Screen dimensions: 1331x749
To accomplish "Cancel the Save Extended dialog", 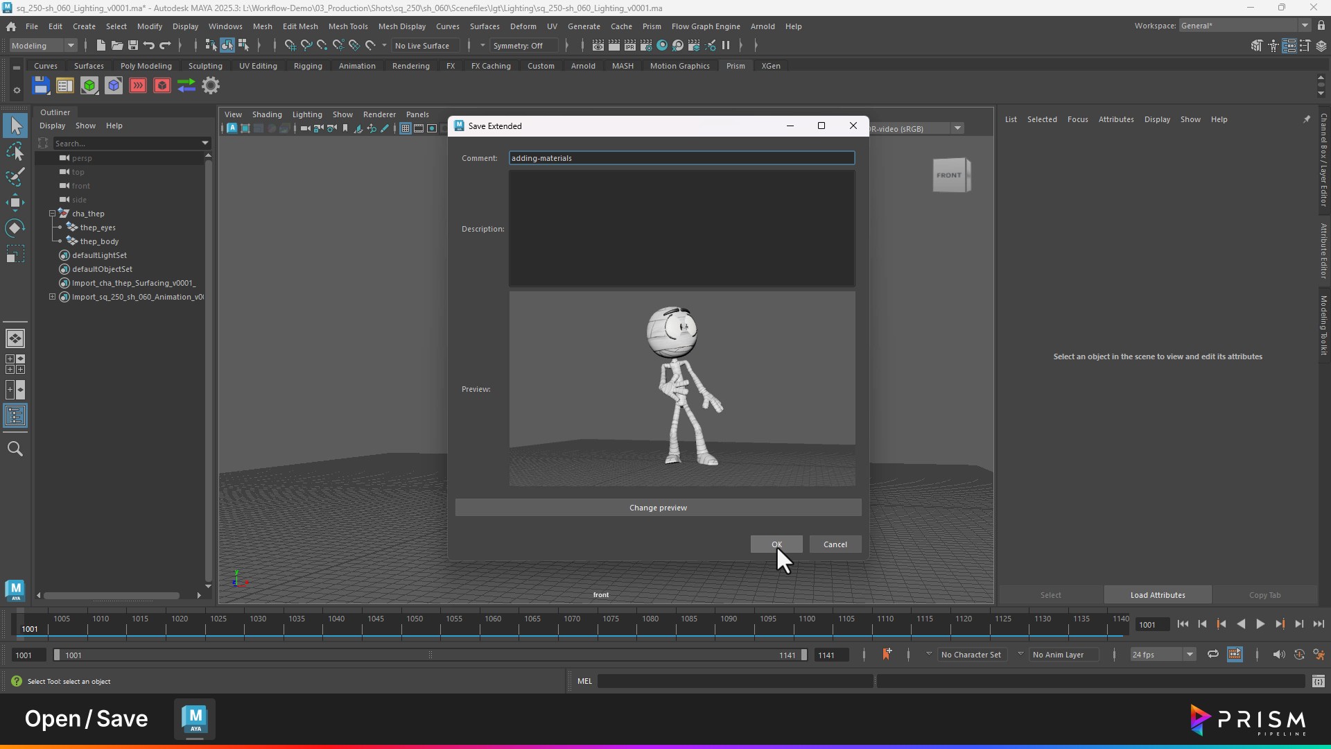I will [835, 544].
